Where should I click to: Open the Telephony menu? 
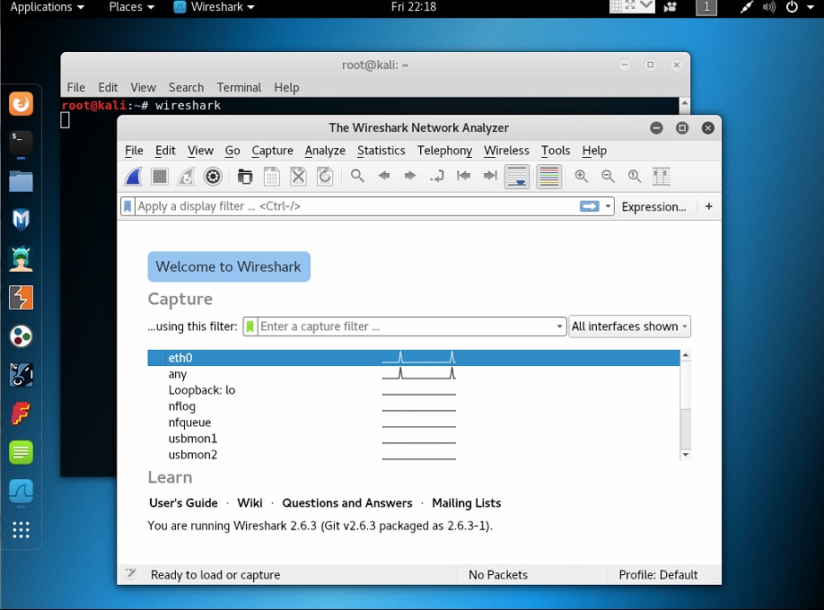click(x=444, y=151)
